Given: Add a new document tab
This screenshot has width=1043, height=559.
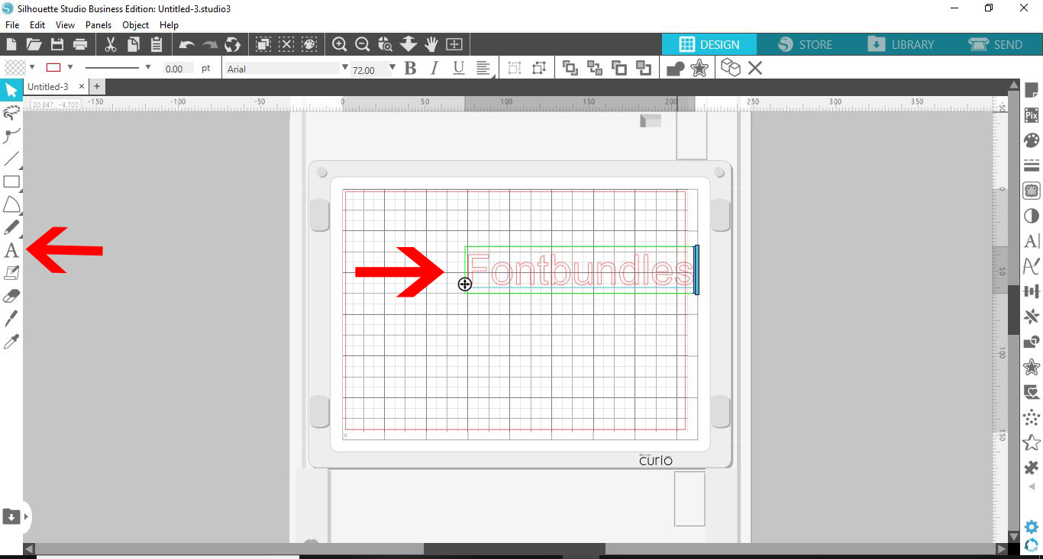Looking at the screenshot, I should tap(97, 87).
